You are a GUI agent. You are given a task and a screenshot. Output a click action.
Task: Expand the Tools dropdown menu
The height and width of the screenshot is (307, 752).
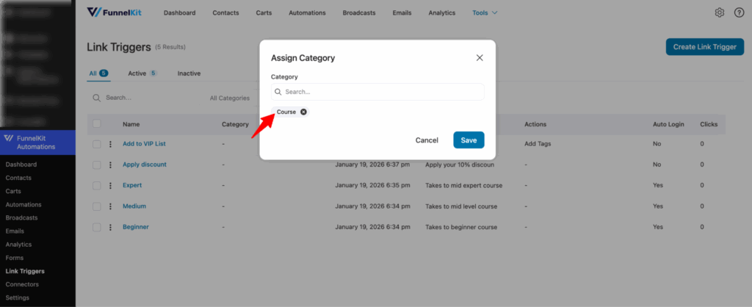pos(485,13)
